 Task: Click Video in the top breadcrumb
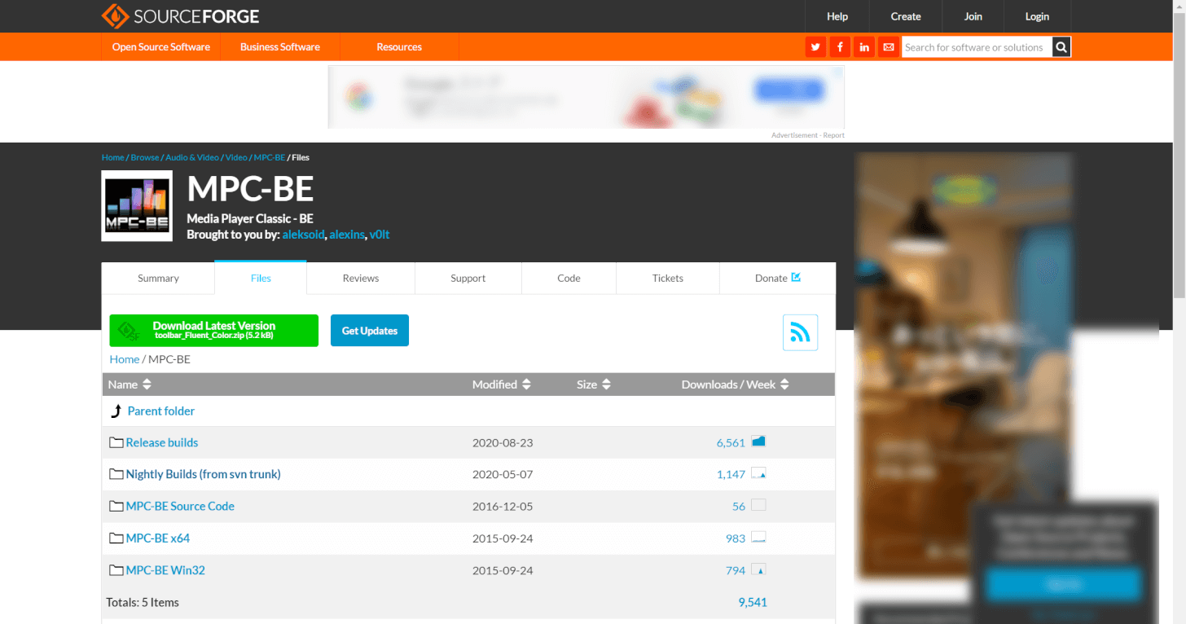point(236,157)
